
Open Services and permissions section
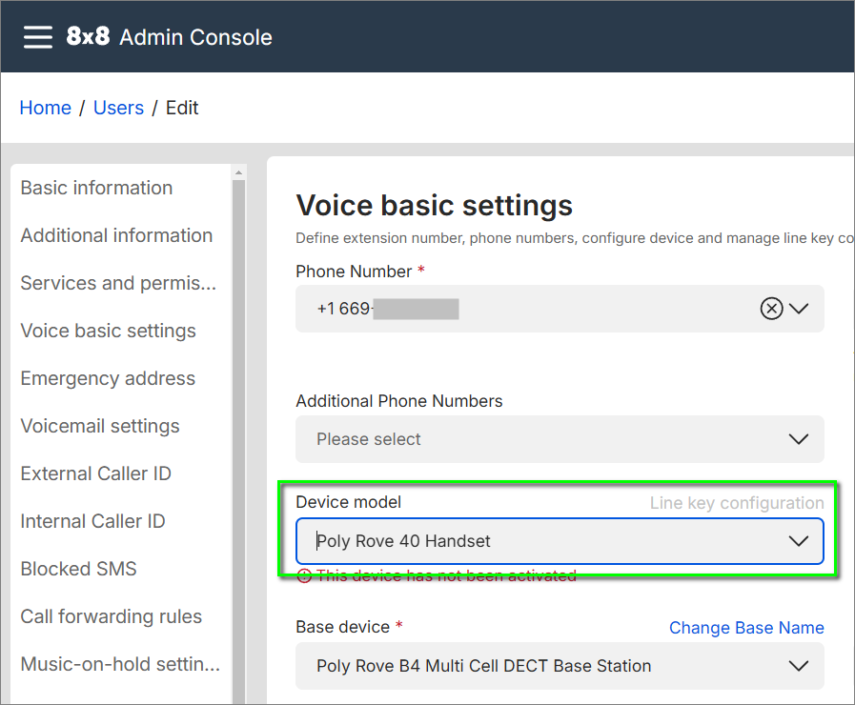click(x=118, y=283)
